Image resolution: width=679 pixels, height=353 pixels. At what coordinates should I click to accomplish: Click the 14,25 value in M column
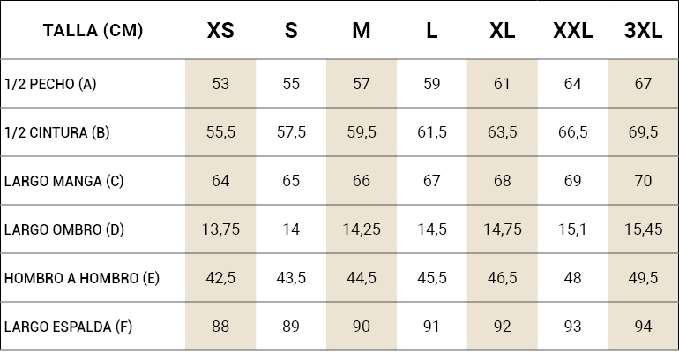[362, 229]
